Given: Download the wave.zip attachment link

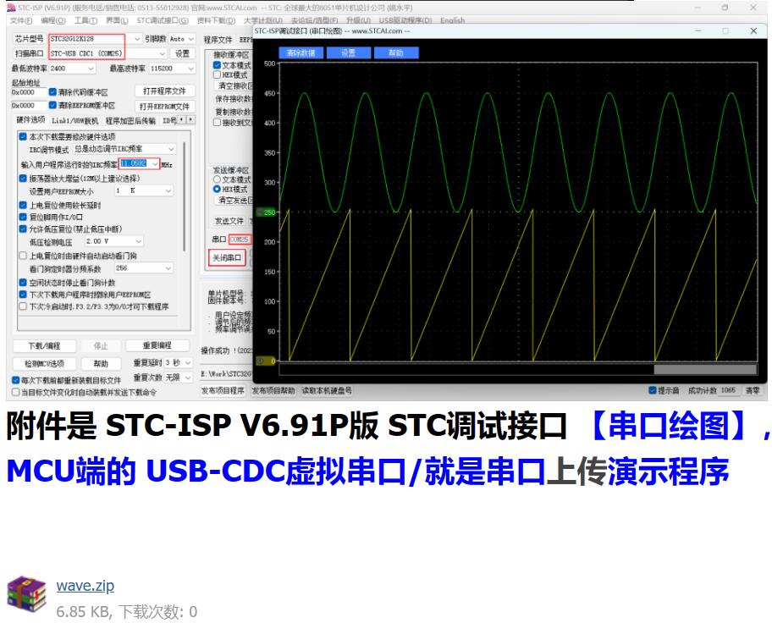Looking at the screenshot, I should pos(85,586).
